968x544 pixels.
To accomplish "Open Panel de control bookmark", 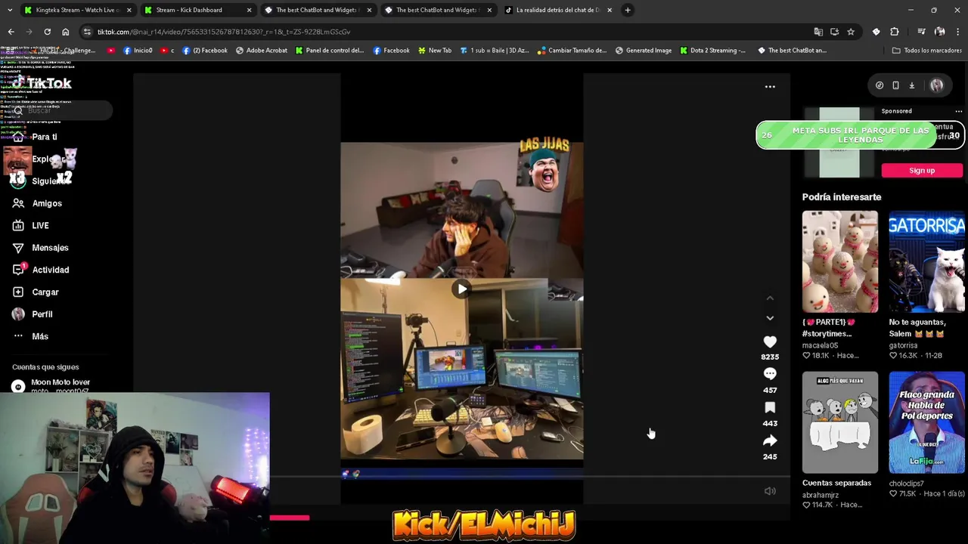I will [x=330, y=51].
